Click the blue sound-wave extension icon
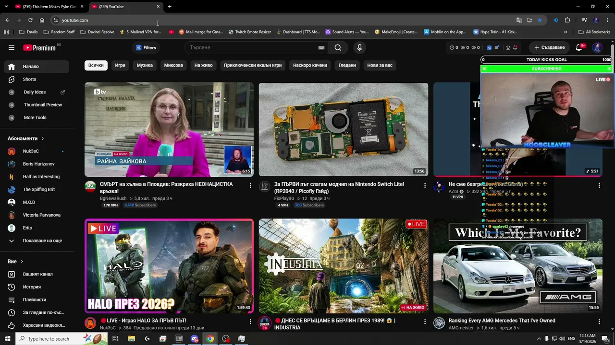Screen dimensions: 615x345 (x=555, y=20)
